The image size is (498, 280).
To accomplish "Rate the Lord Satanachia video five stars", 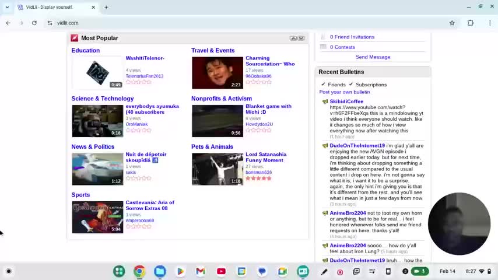I will click(x=269, y=178).
